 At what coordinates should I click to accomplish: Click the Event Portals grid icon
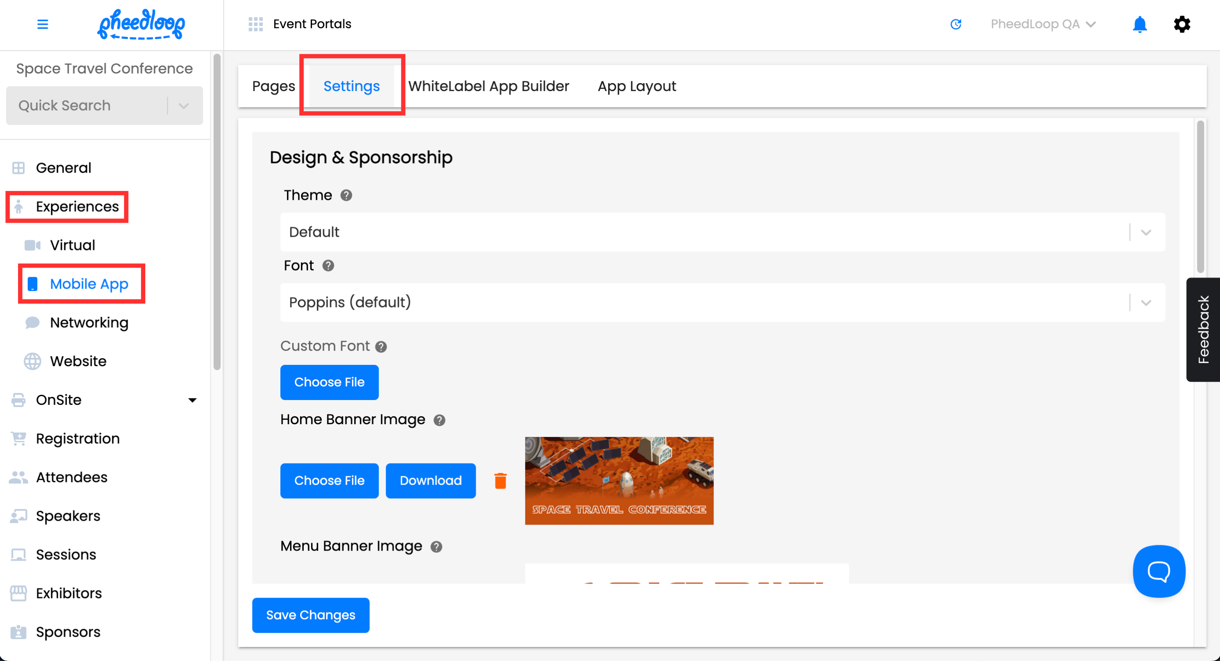pos(256,24)
